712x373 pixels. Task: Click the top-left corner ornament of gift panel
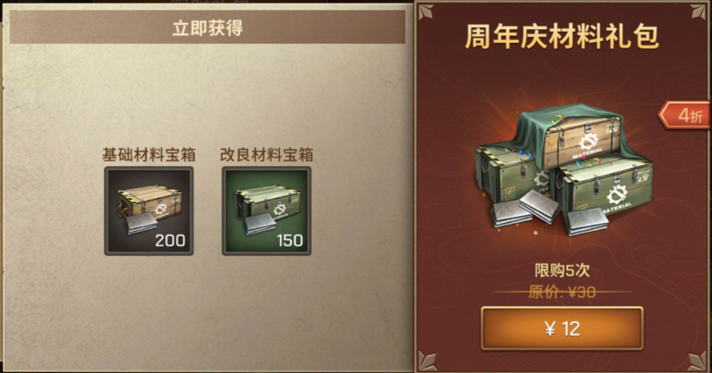(426, 12)
